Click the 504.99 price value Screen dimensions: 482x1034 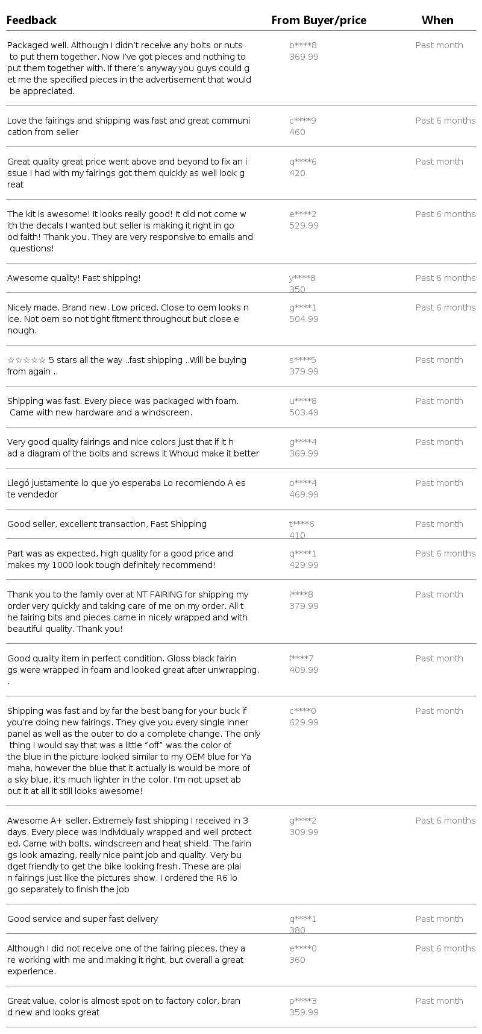(x=304, y=319)
